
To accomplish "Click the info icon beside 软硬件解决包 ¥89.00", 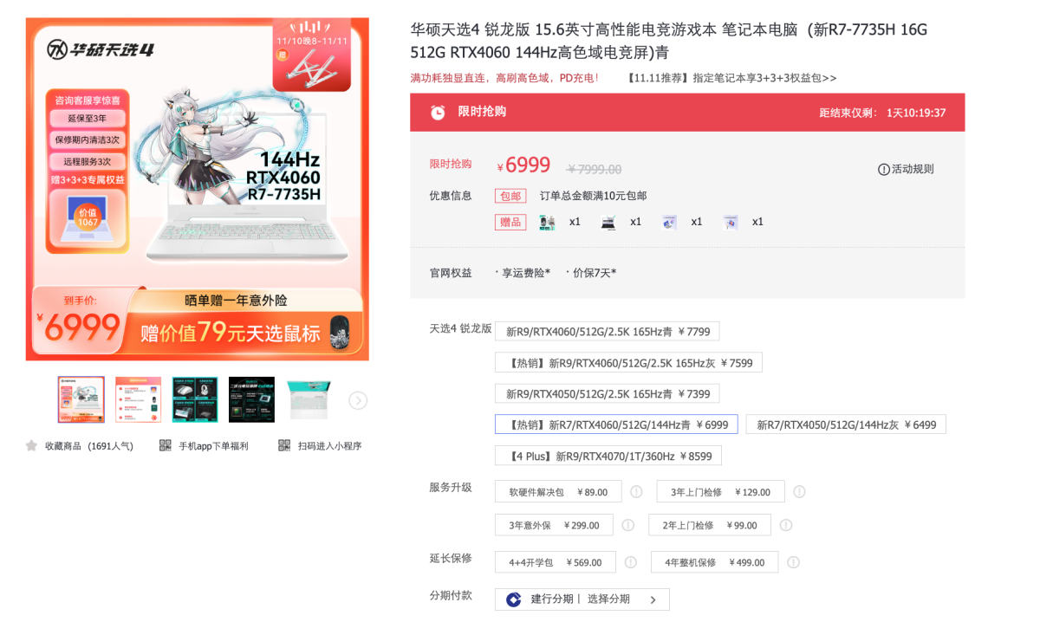I will click(x=636, y=492).
